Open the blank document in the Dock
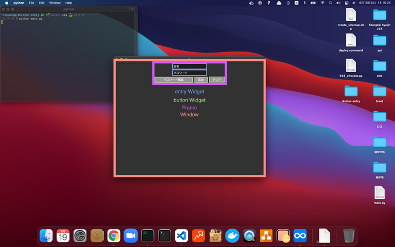This screenshot has height=247, width=395. [324, 236]
